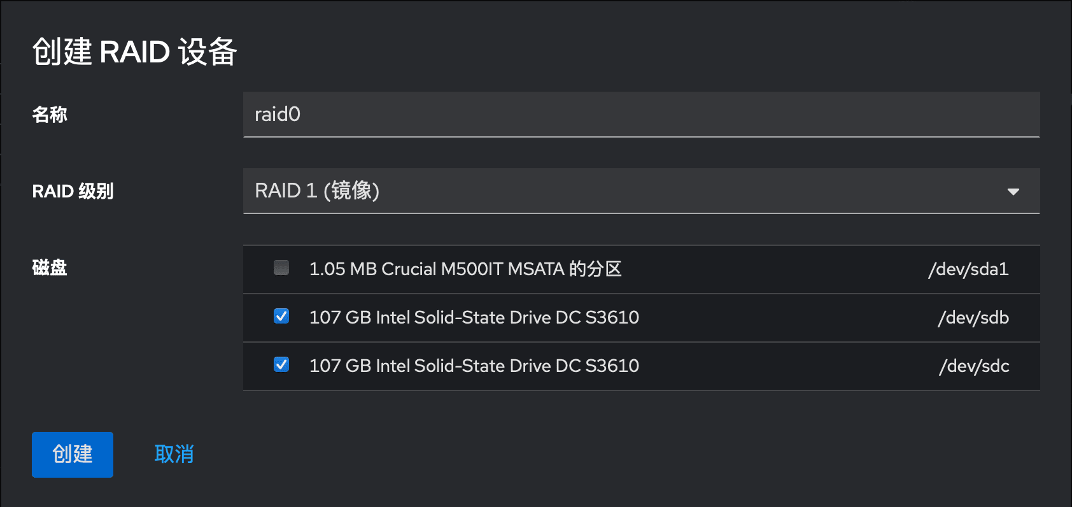The width and height of the screenshot is (1072, 507).
Task: Click the name input field containing raid0
Action: click(x=641, y=115)
